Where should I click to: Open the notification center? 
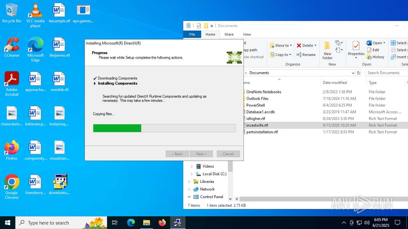[x=397, y=223]
